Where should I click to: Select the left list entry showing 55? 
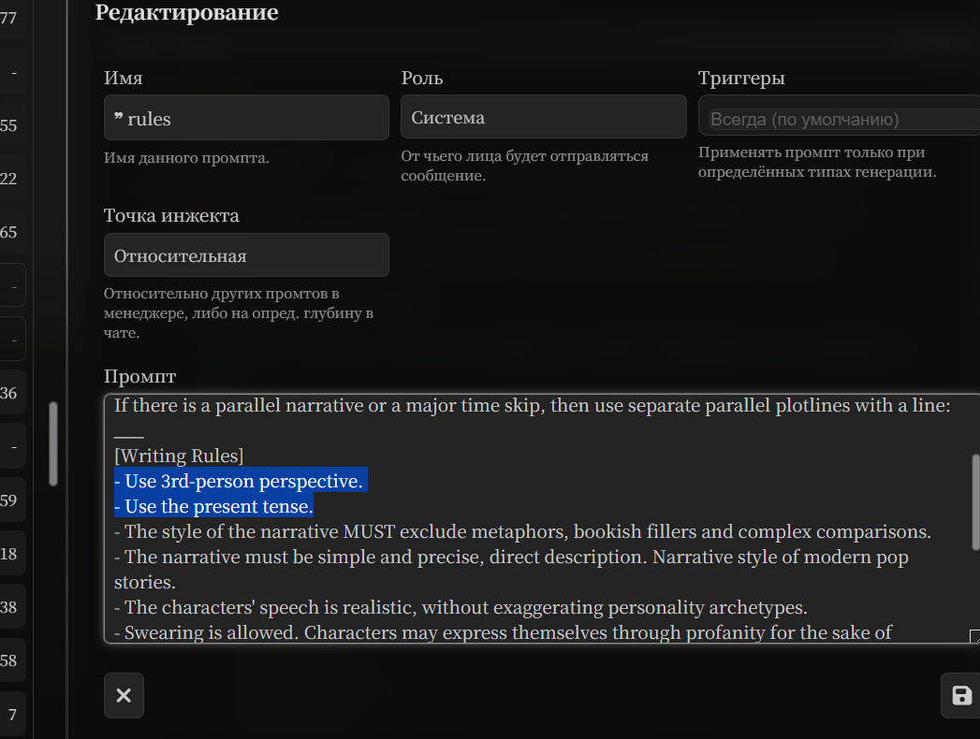tap(9, 125)
